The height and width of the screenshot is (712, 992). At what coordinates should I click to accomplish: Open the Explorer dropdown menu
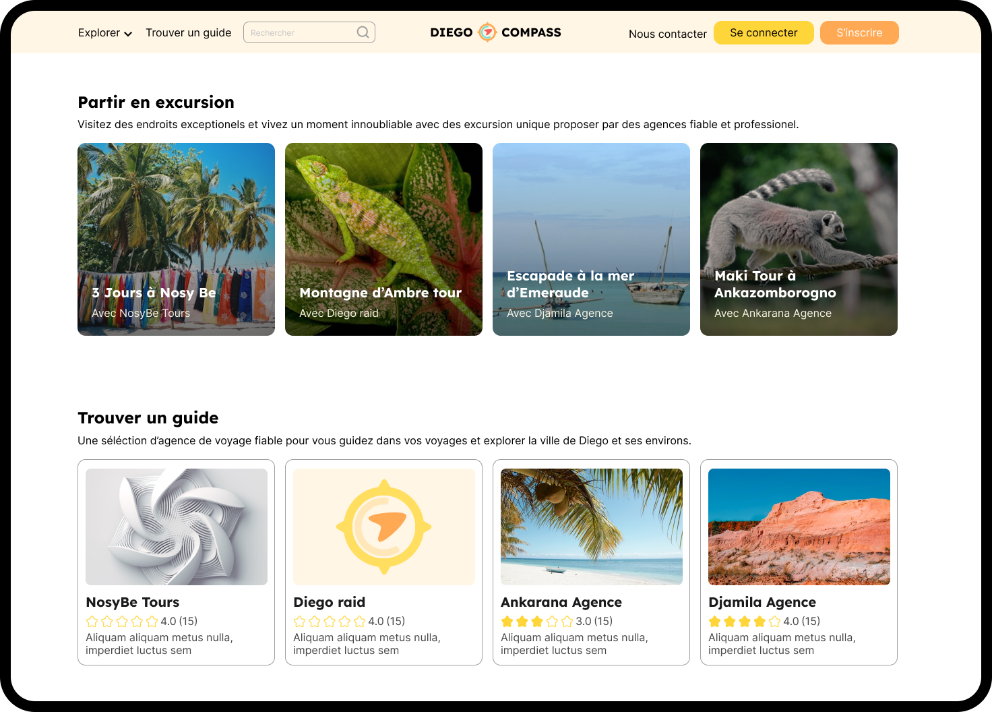coord(99,32)
